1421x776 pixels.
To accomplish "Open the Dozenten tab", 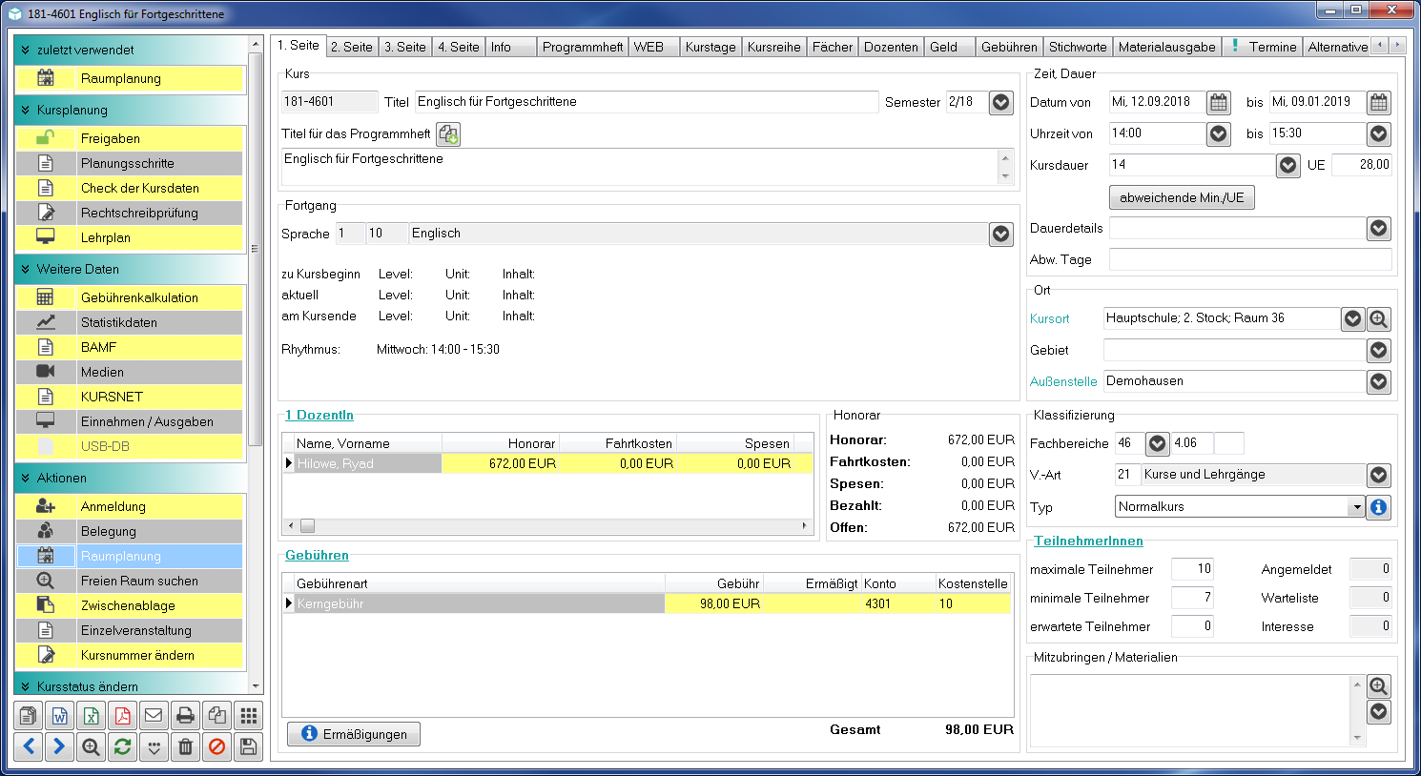I will pos(891,47).
